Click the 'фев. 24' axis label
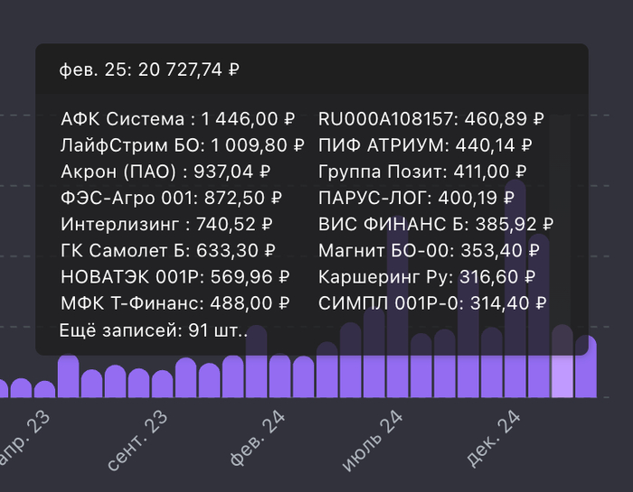 258,440
